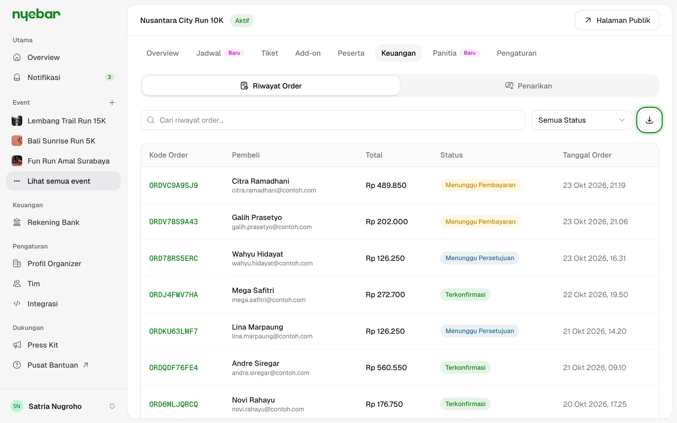Expand the Satria Nugroho account switcher
The height and width of the screenshot is (423, 677).
(x=63, y=406)
